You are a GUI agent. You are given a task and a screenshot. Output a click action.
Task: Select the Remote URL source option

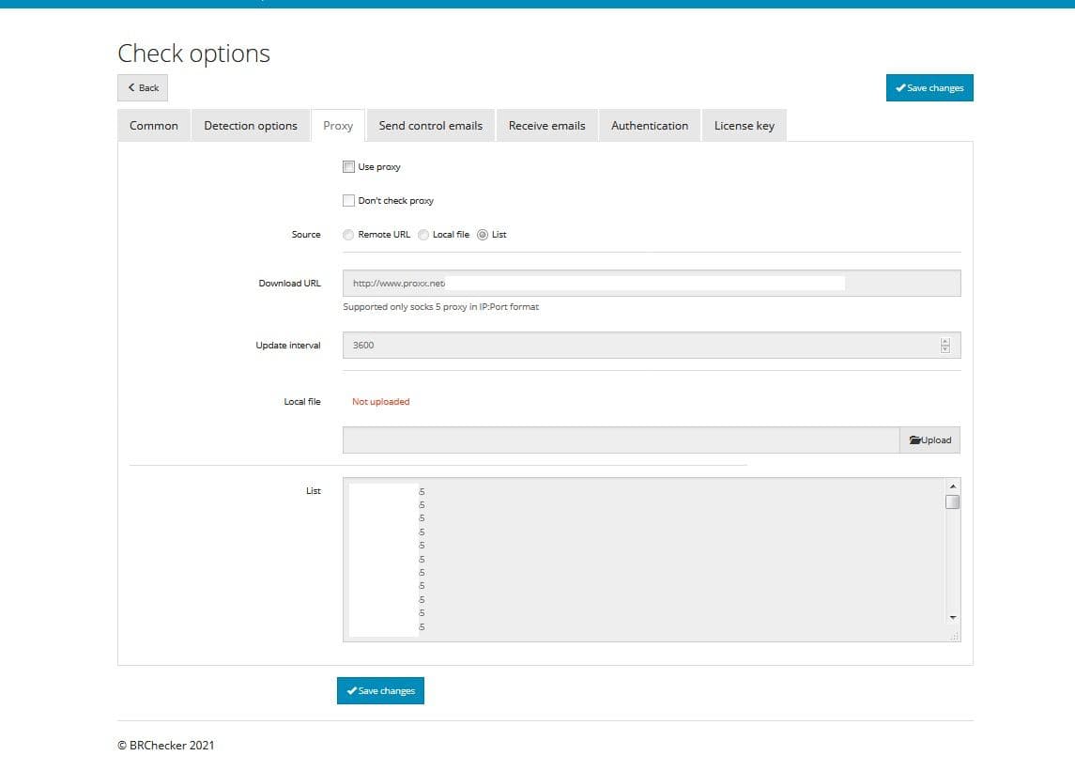click(348, 234)
